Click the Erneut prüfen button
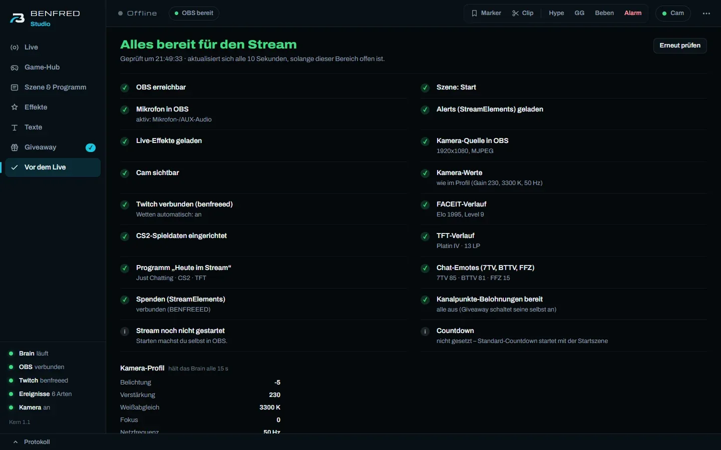721x450 pixels. pos(680,45)
